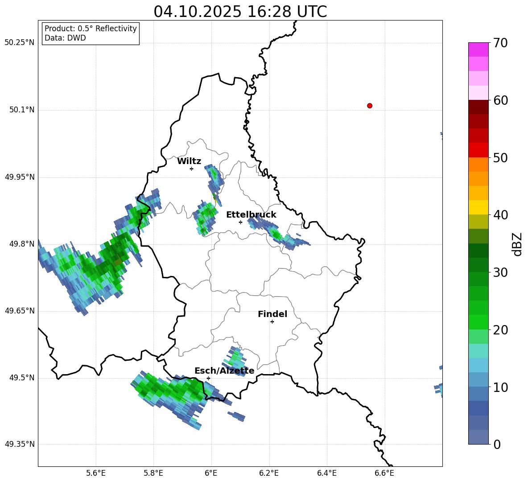Click the Findel city label
528x482 pixels.
tap(272, 314)
